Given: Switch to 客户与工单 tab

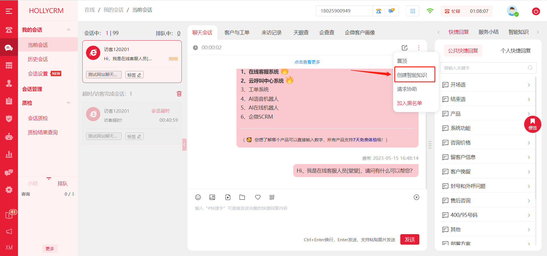Looking at the screenshot, I should tap(237, 33).
